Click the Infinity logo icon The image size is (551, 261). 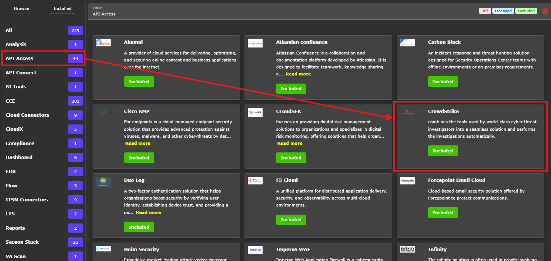407,249
